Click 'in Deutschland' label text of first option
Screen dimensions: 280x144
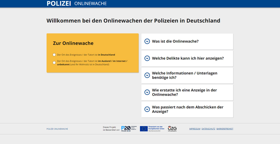point(106,55)
